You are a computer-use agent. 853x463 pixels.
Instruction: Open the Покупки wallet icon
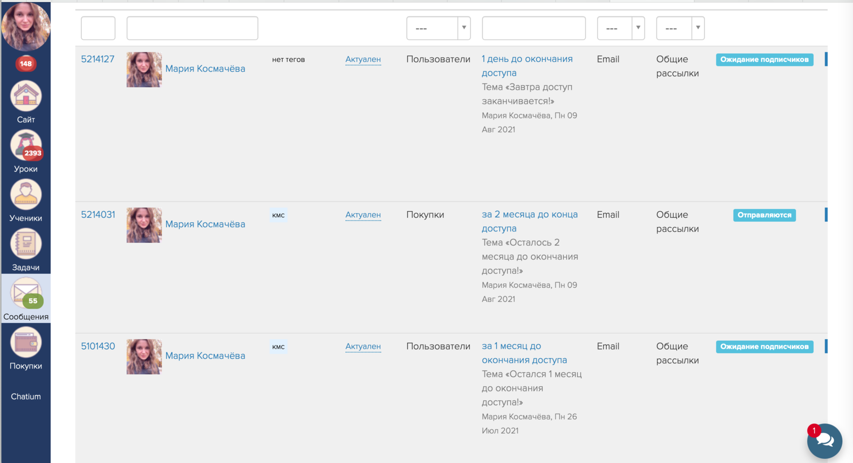click(26, 343)
